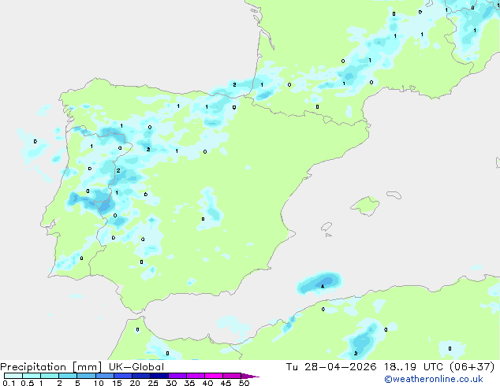Click the 35–40 mm legend color box
This screenshot has height=386, width=500.
[195, 376]
